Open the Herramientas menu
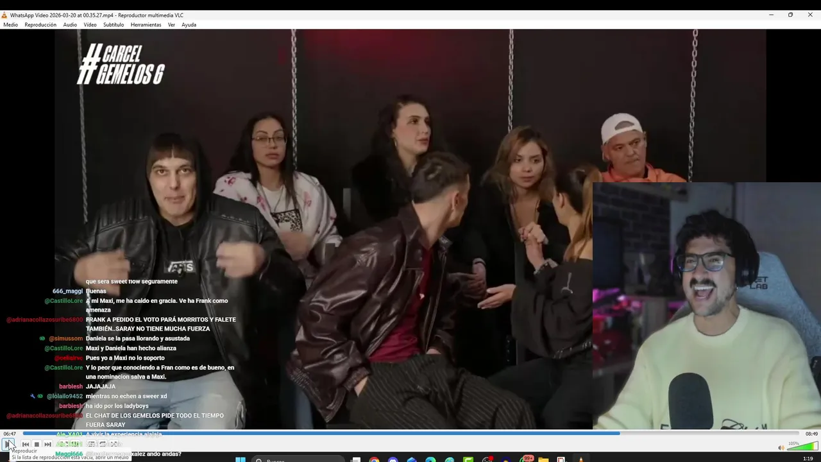Screen dimensions: 821x462 tap(146, 25)
